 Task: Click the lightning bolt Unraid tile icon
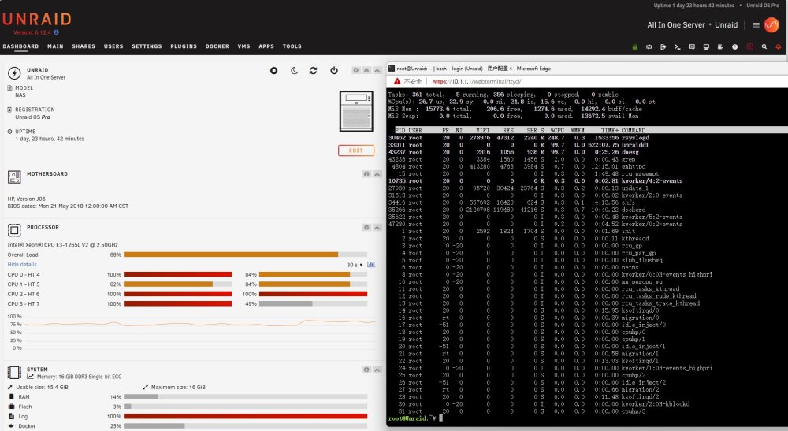pos(14,72)
